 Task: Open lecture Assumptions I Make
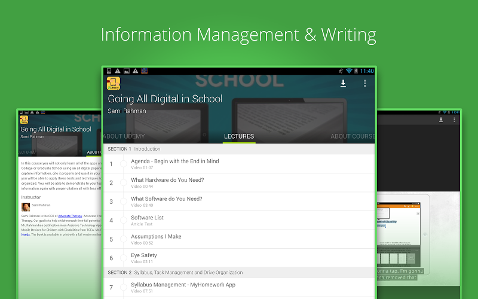[239, 239]
